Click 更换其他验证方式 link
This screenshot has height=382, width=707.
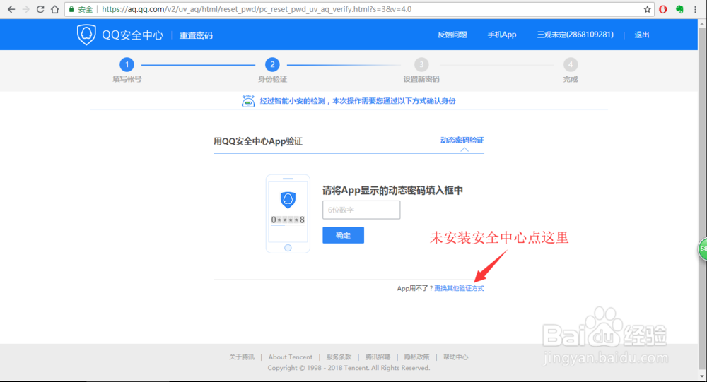pyautogui.click(x=459, y=288)
